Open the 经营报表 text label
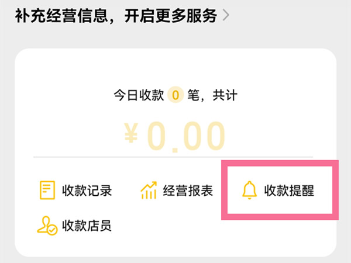This screenshot has height=263, width=351. [x=188, y=191]
